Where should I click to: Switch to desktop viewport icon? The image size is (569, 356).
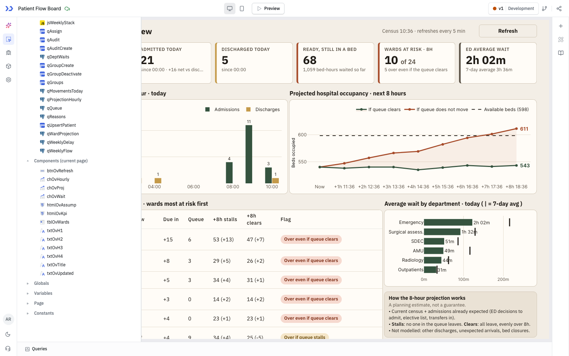(x=230, y=9)
